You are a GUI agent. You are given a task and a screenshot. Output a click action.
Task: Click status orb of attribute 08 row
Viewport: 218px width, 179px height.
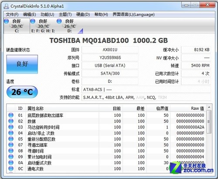coord(11,151)
